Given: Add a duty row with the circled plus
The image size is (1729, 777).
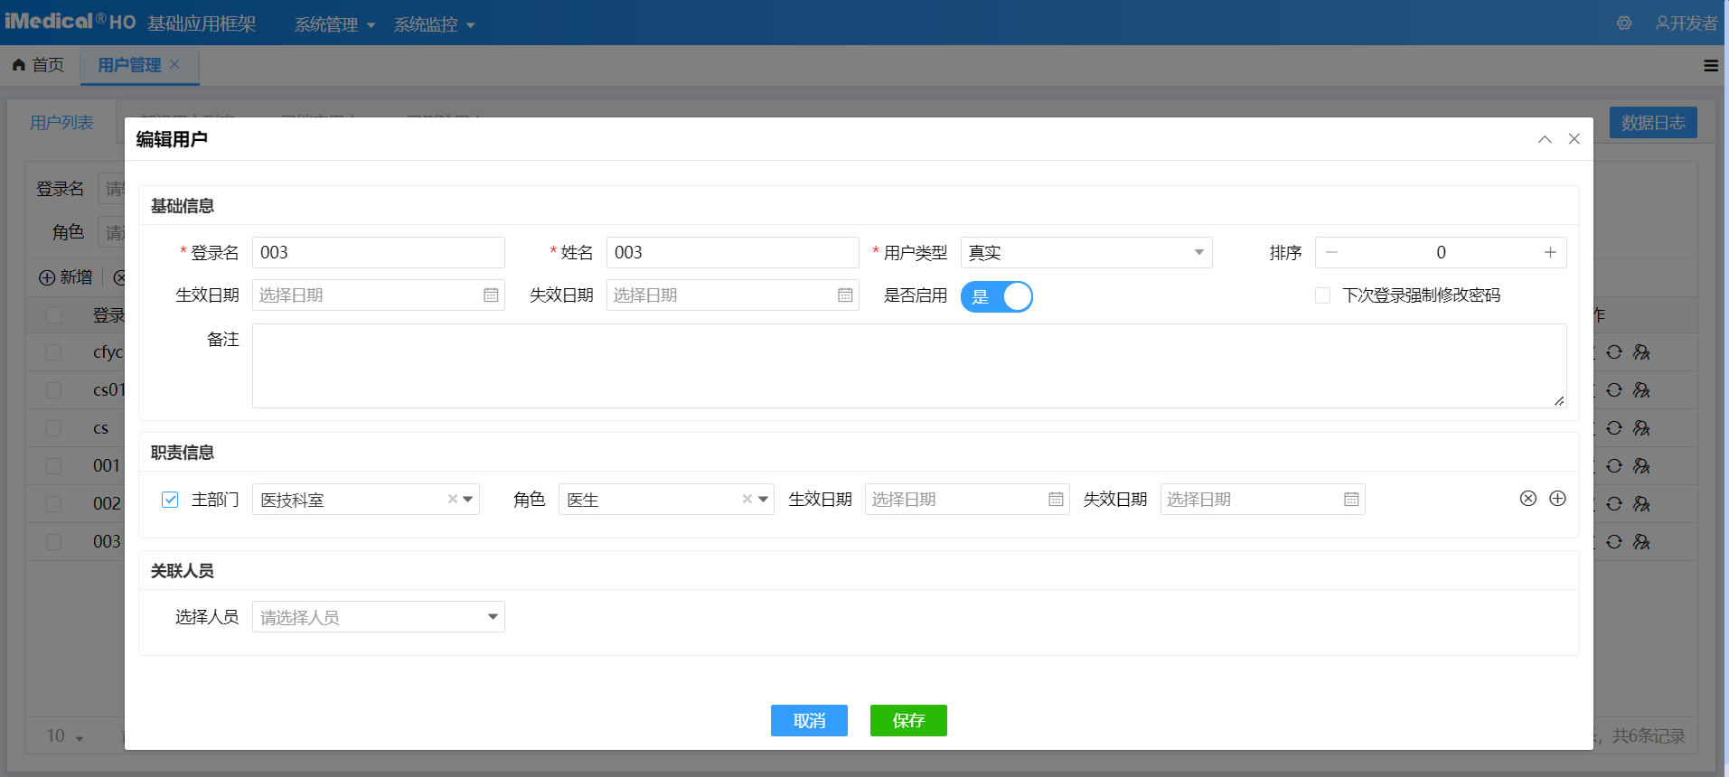Looking at the screenshot, I should pos(1558,499).
